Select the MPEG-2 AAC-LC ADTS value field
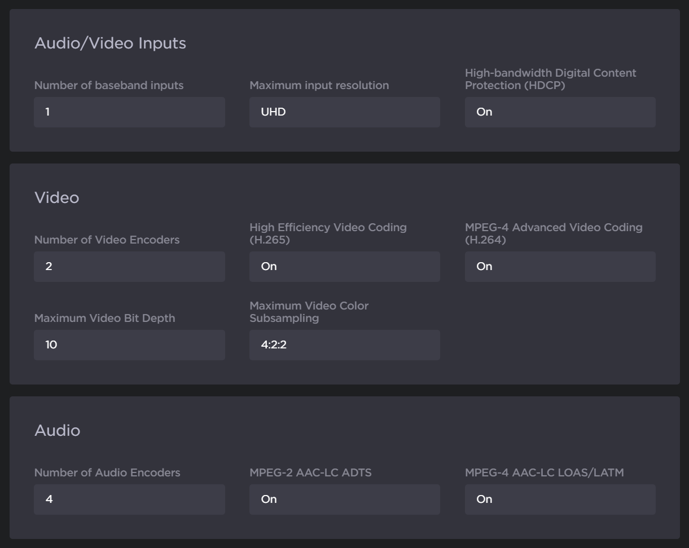Viewport: 689px width, 548px height. click(344, 500)
